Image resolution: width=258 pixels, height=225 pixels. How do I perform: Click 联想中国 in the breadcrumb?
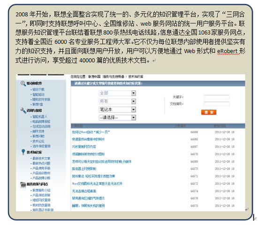point(94,77)
